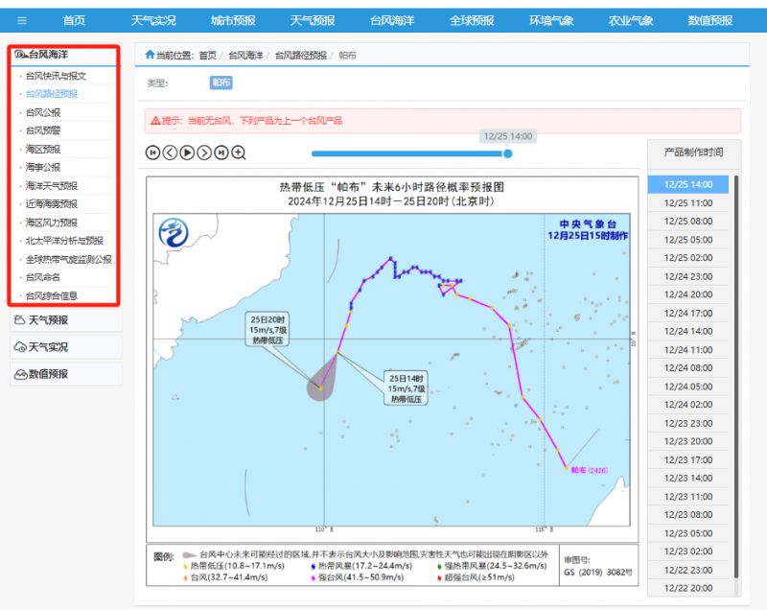Go to first frame playback button
The image size is (767, 610).
click(152, 153)
